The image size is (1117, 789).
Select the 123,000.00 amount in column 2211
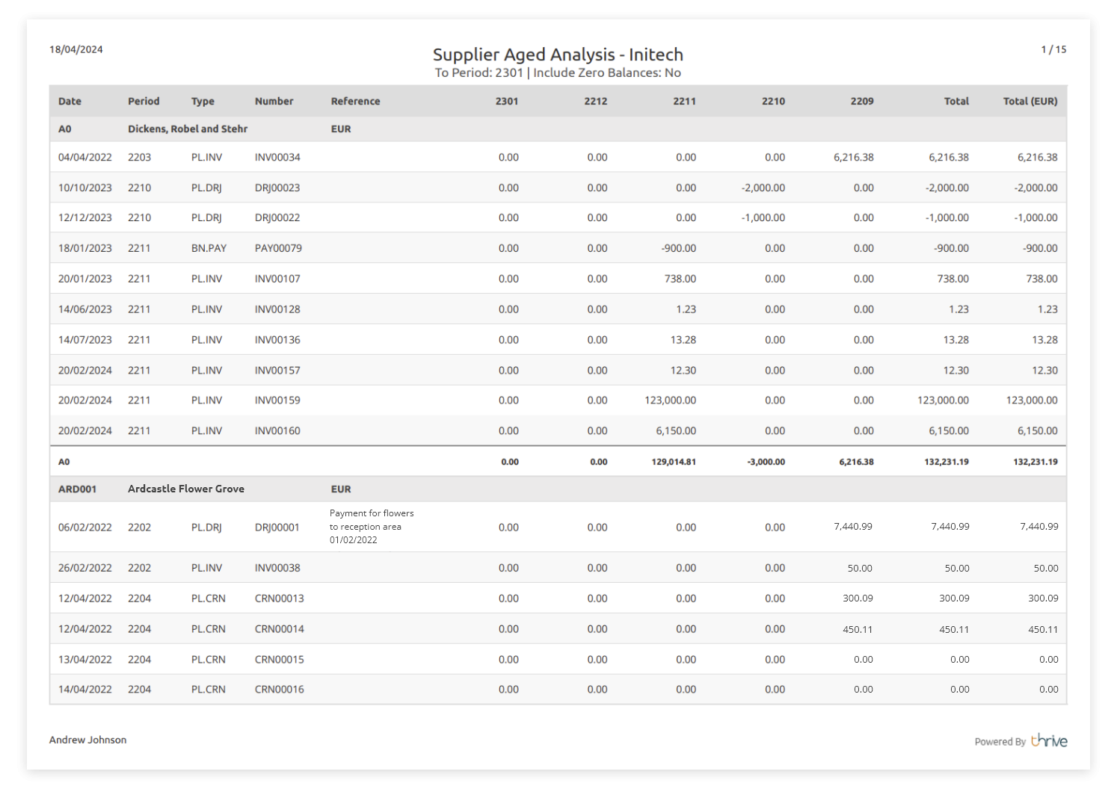tap(670, 400)
